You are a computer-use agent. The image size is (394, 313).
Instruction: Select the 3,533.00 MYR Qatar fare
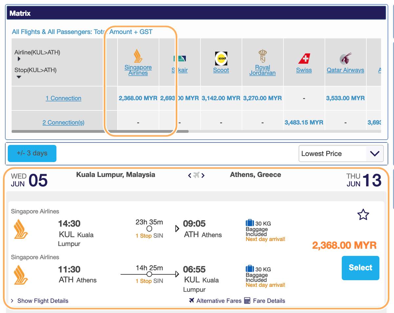click(x=345, y=98)
